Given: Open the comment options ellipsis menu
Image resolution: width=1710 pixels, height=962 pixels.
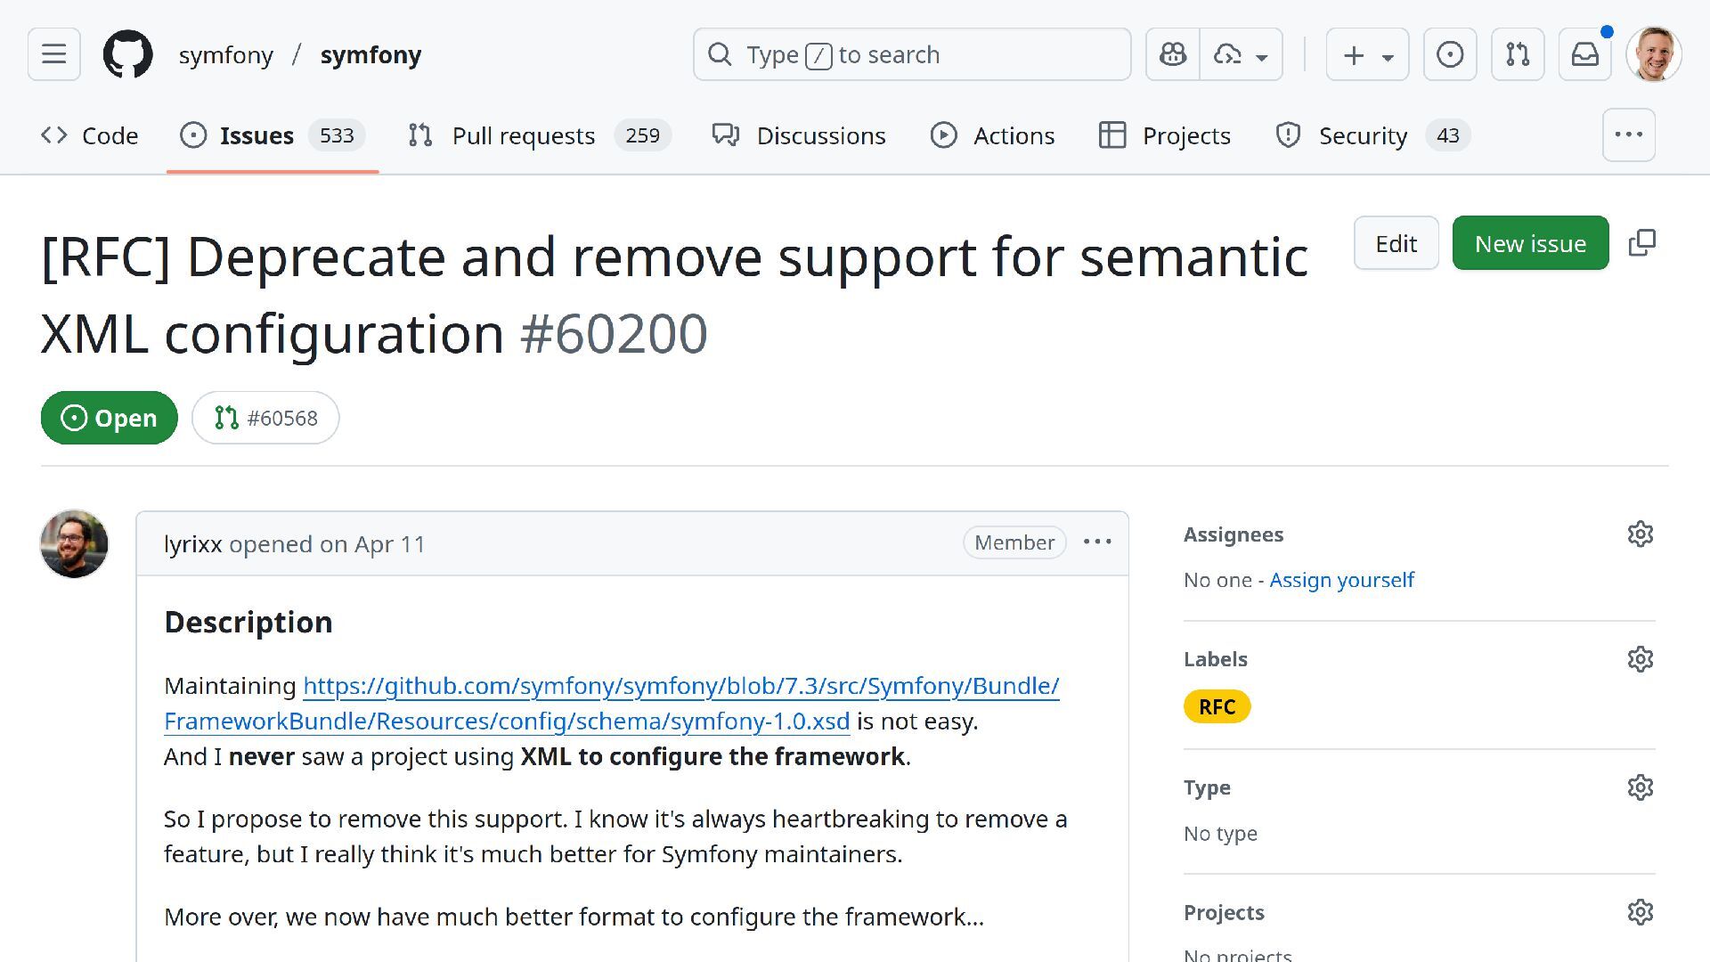Looking at the screenshot, I should tap(1097, 542).
